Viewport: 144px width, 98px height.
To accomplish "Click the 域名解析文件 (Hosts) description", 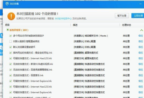I will coord(91,36).
